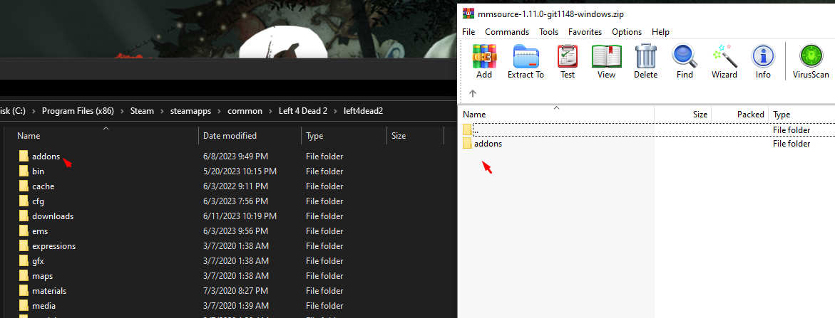This screenshot has height=318, width=835.
Task: Expand chevron after Program Files (x86) breadcrumb
Action: pos(121,111)
